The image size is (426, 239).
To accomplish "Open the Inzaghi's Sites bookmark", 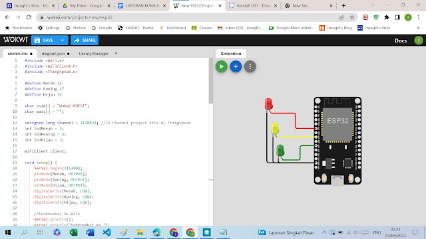I will (x=374, y=28).
